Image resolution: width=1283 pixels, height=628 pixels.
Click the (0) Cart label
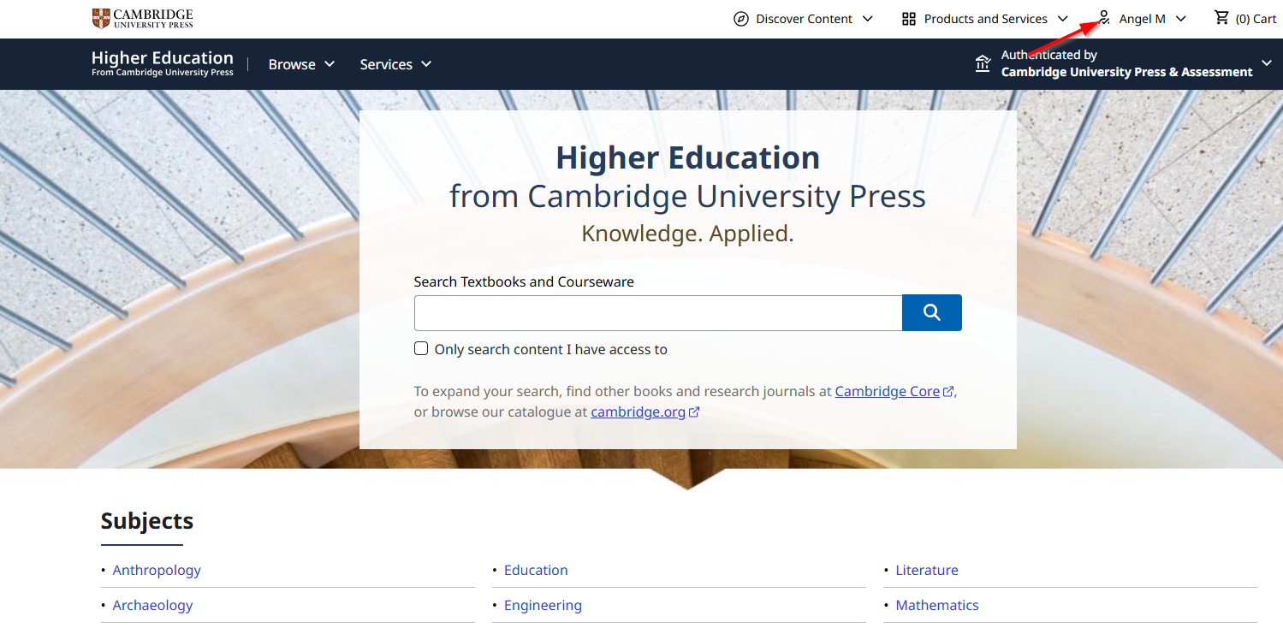pos(1256,19)
